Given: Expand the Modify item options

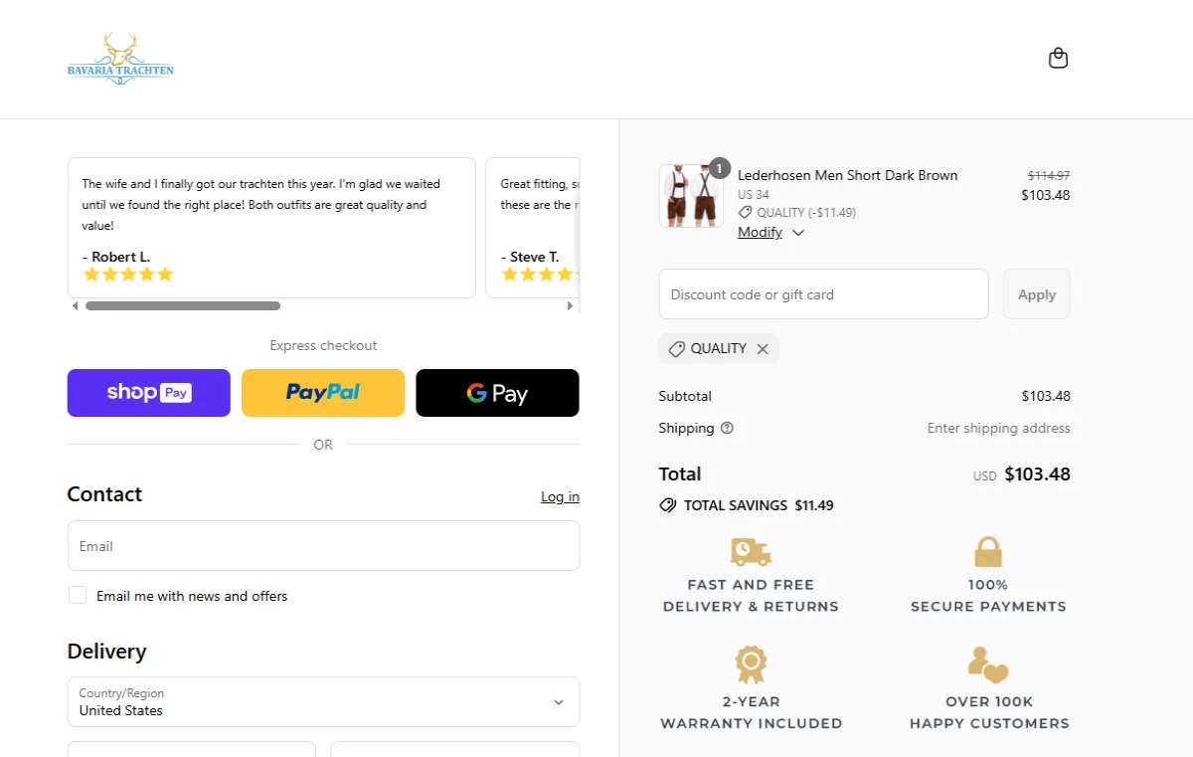Looking at the screenshot, I should [770, 233].
